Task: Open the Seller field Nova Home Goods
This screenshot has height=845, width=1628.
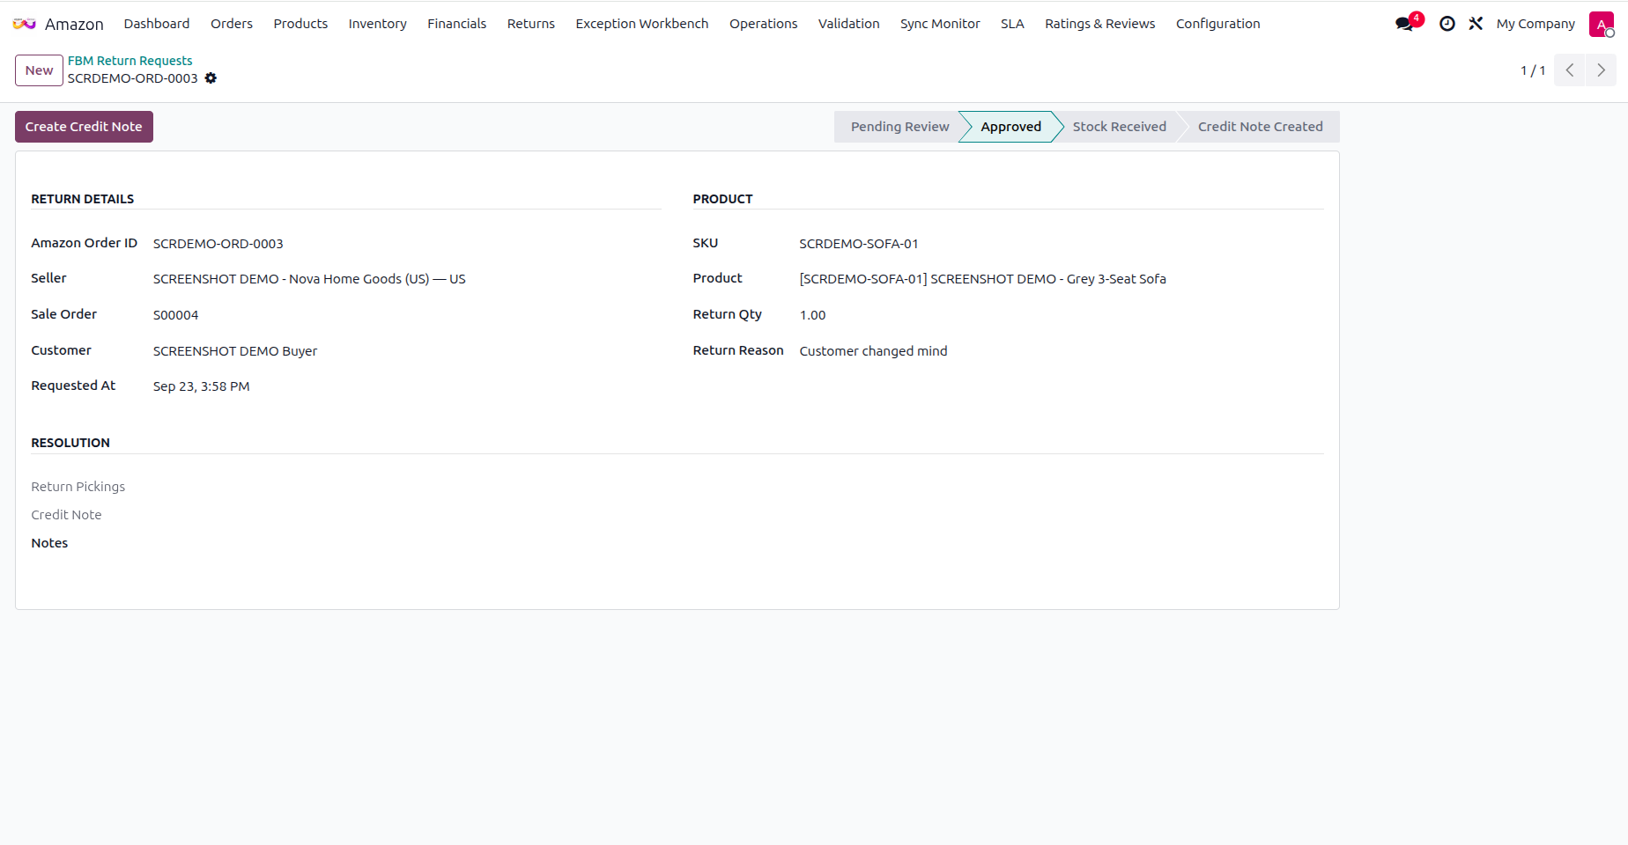Action: click(x=309, y=279)
